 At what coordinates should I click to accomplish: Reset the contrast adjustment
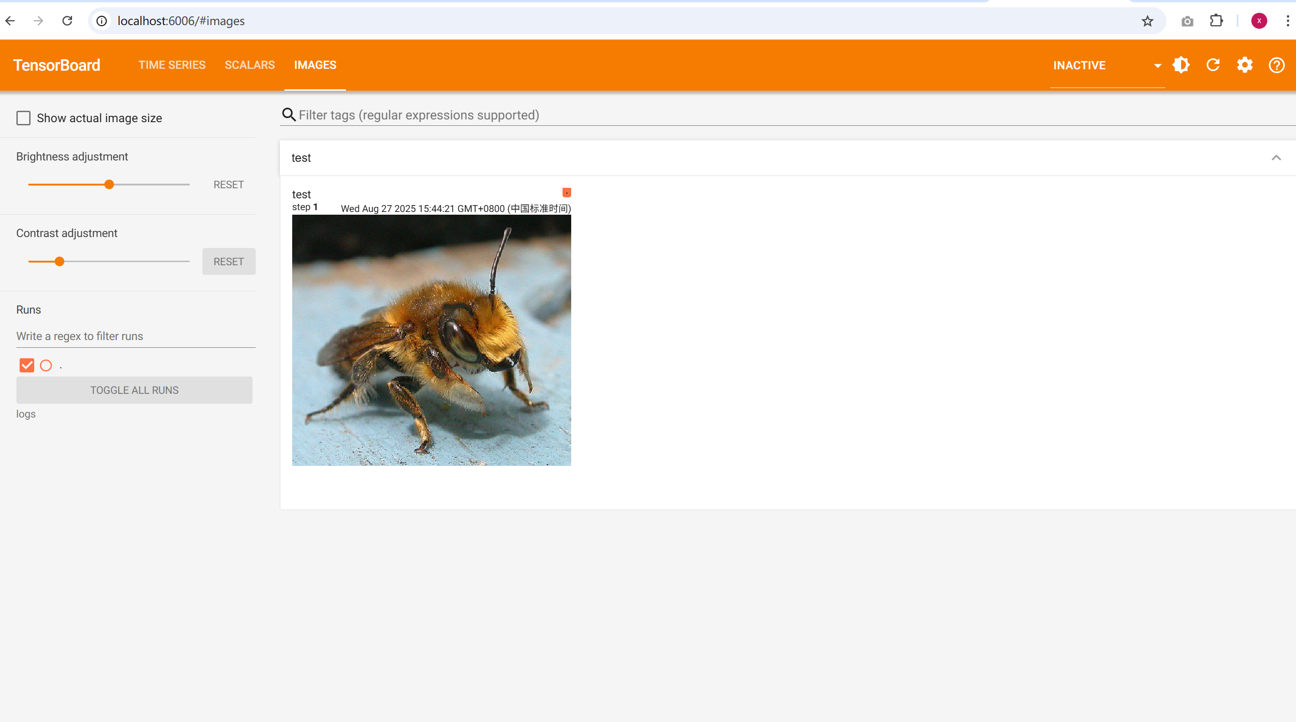tap(228, 262)
